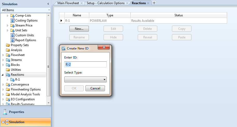Click the Delete button
237x127 pixels.
(x=147, y=29)
